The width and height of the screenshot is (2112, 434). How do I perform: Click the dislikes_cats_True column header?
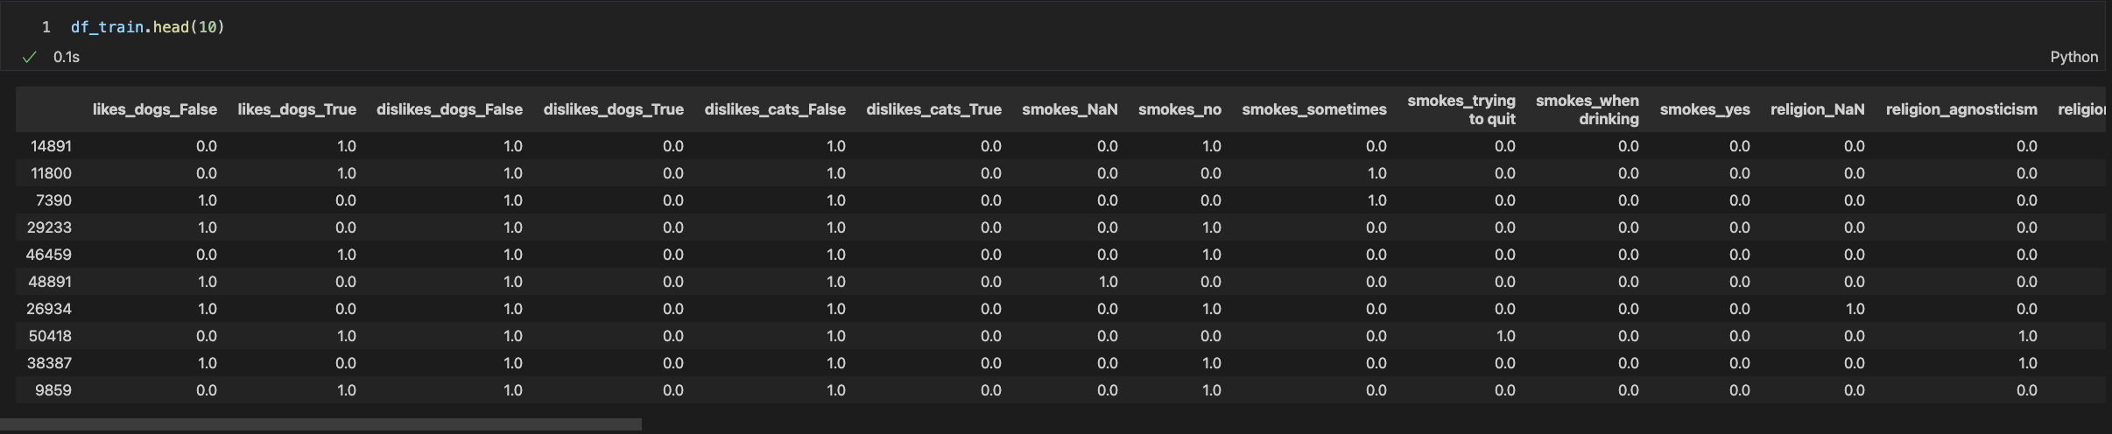coord(933,109)
